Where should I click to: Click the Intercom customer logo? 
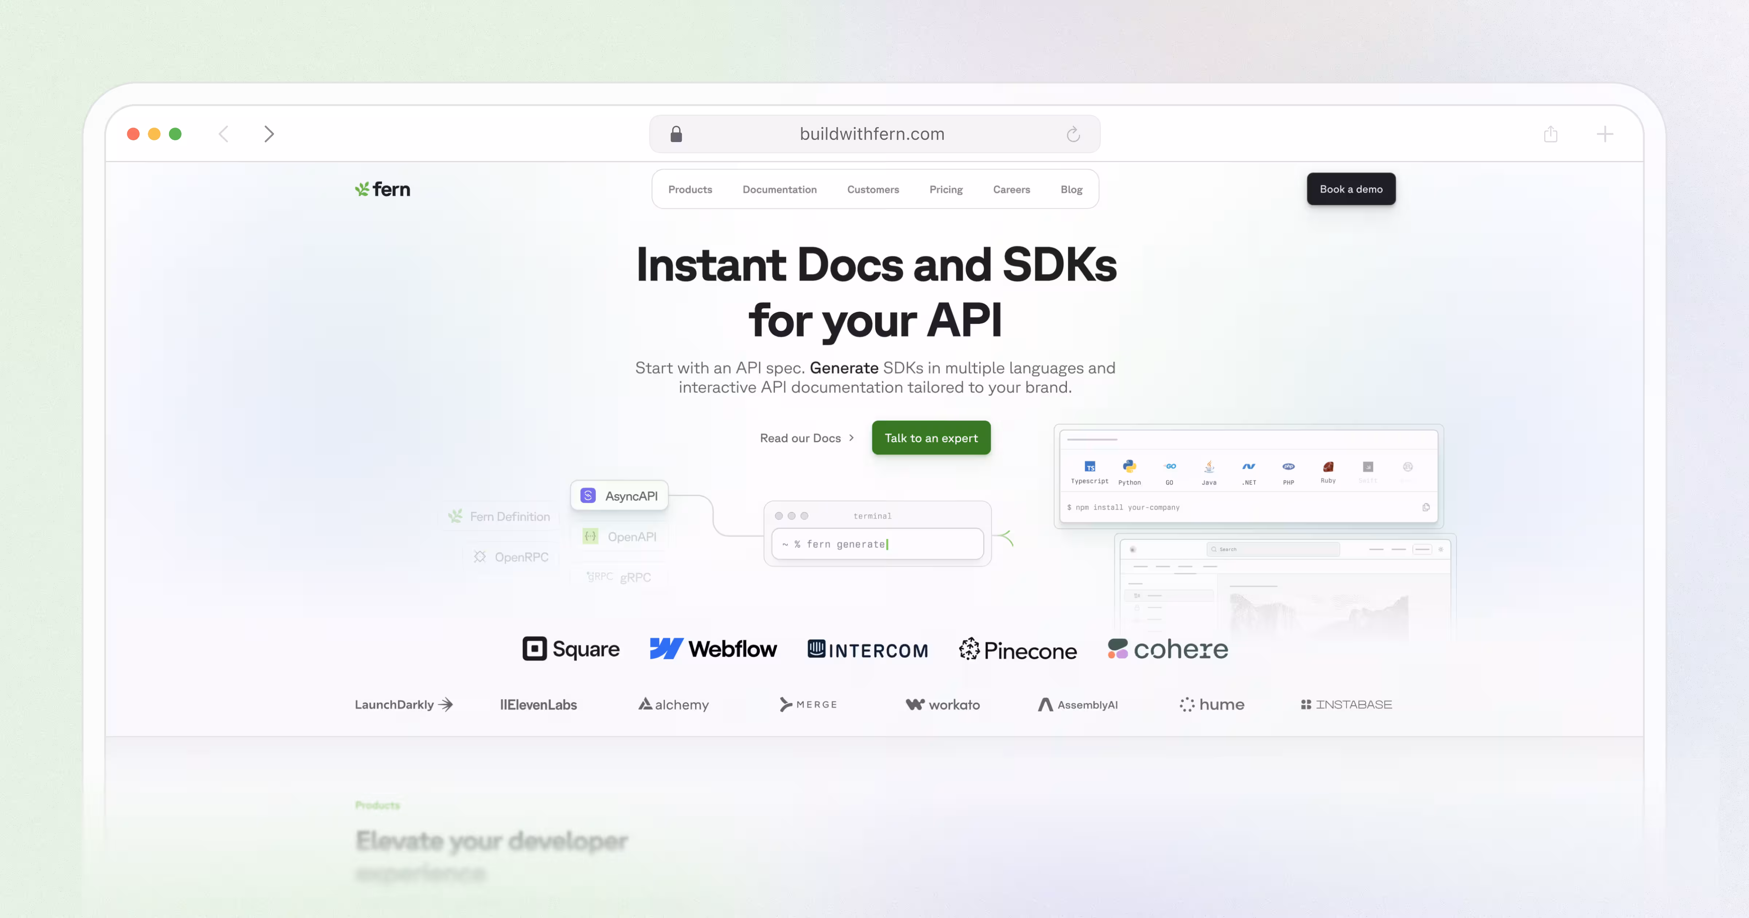coord(868,650)
